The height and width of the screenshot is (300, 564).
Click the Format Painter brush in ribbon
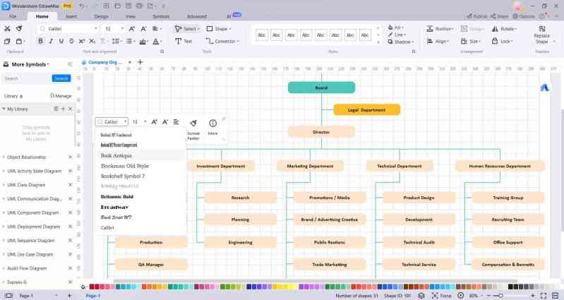[x=19, y=28]
